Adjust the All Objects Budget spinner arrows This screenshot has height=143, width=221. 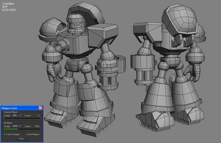21,126
